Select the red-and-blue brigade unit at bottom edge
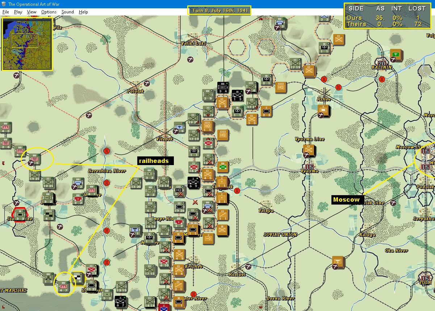Screen dimensions: 435x311 click(164, 307)
